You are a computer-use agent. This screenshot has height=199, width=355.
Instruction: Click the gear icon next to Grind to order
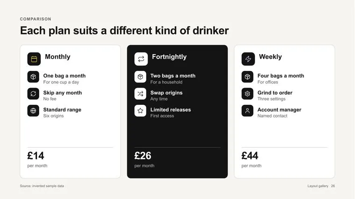tap(248, 94)
